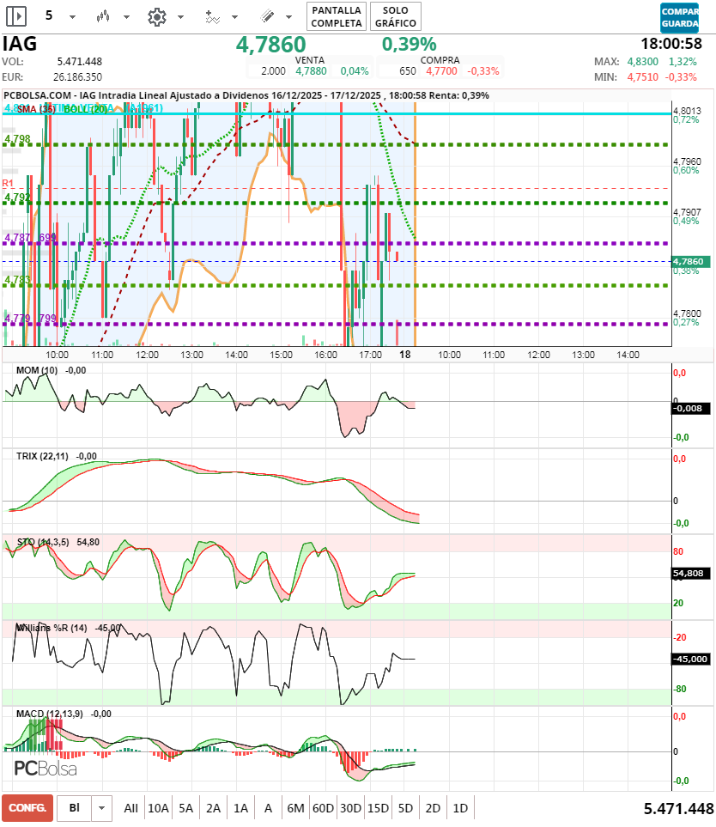
Task: Toggle PANTALLA COMPLETA mode
Action: [x=336, y=15]
